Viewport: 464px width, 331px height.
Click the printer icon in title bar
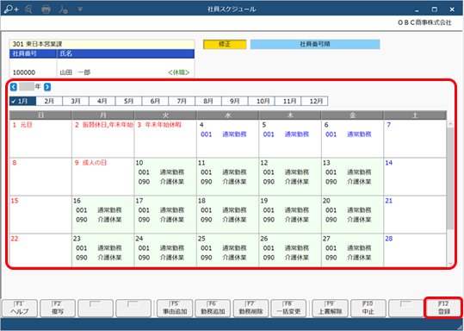tap(46, 9)
